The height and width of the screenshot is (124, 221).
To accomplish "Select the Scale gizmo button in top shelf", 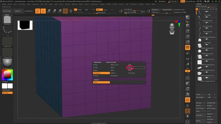I will pyautogui.click(x=54, y=11).
